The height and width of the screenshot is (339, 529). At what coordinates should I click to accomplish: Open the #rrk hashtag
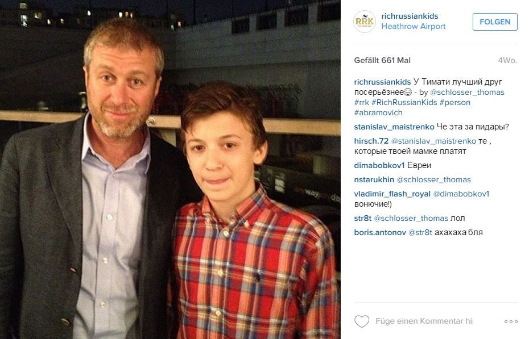click(362, 102)
